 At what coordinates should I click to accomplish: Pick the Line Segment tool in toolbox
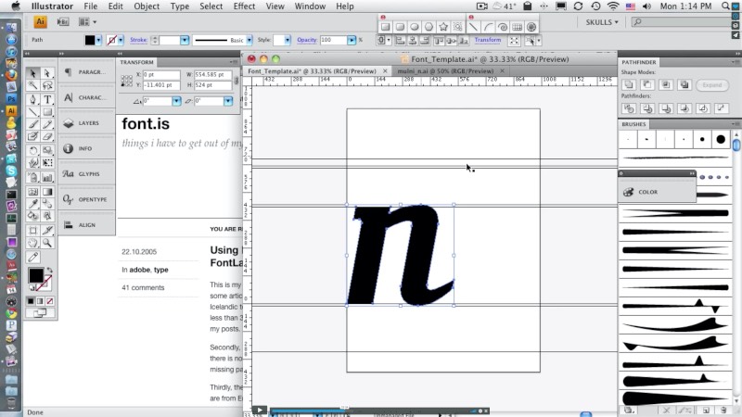32,112
